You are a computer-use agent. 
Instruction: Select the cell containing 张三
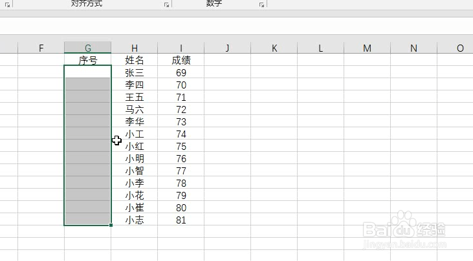coord(134,72)
